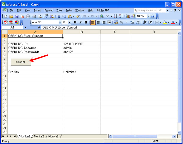Cut selection with the scissors icon
This screenshot has height=144, width=183.
click(x=59, y=16)
